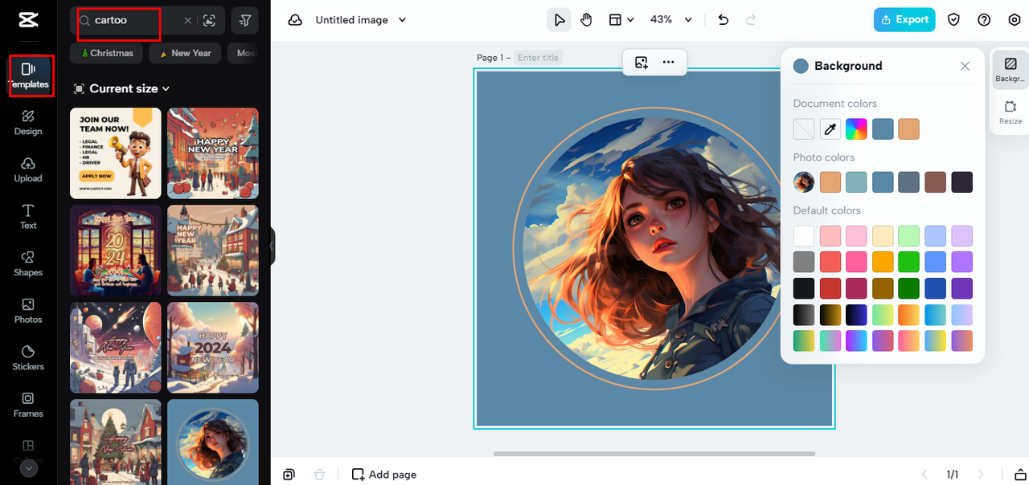Viewport: 1029px width, 485px height.
Task: Open the more options ellipsis above canvas
Action: pyautogui.click(x=669, y=62)
